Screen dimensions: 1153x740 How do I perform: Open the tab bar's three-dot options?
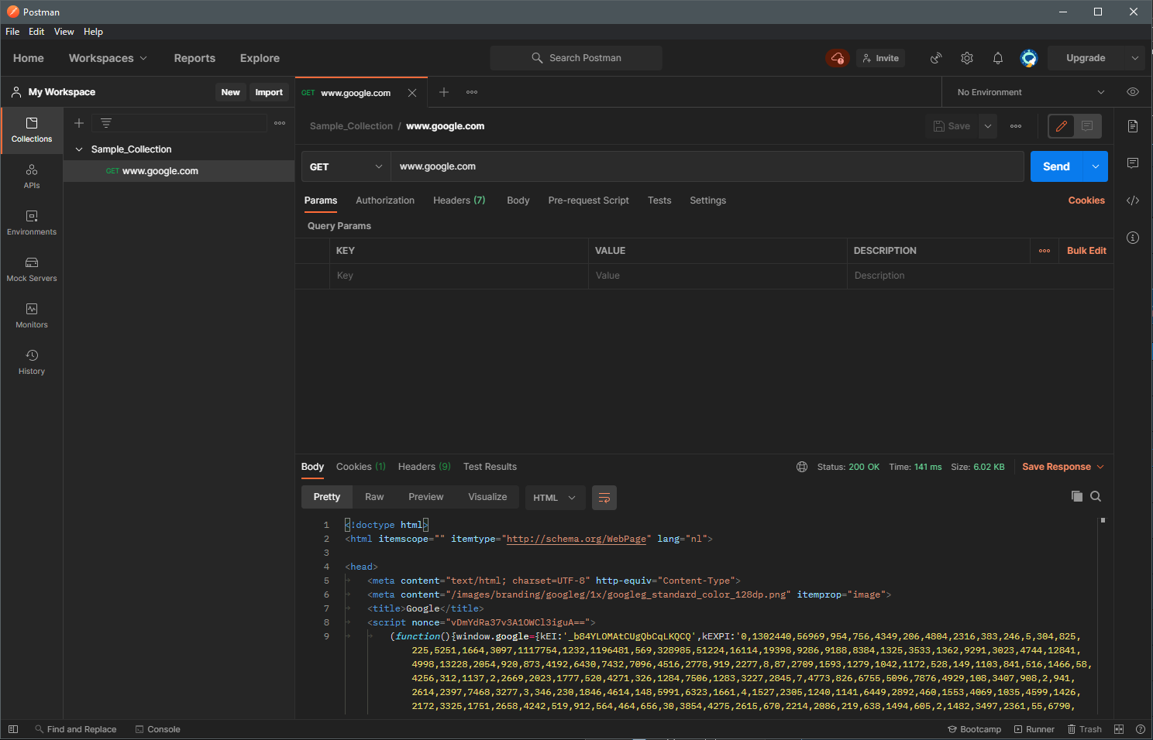click(472, 92)
